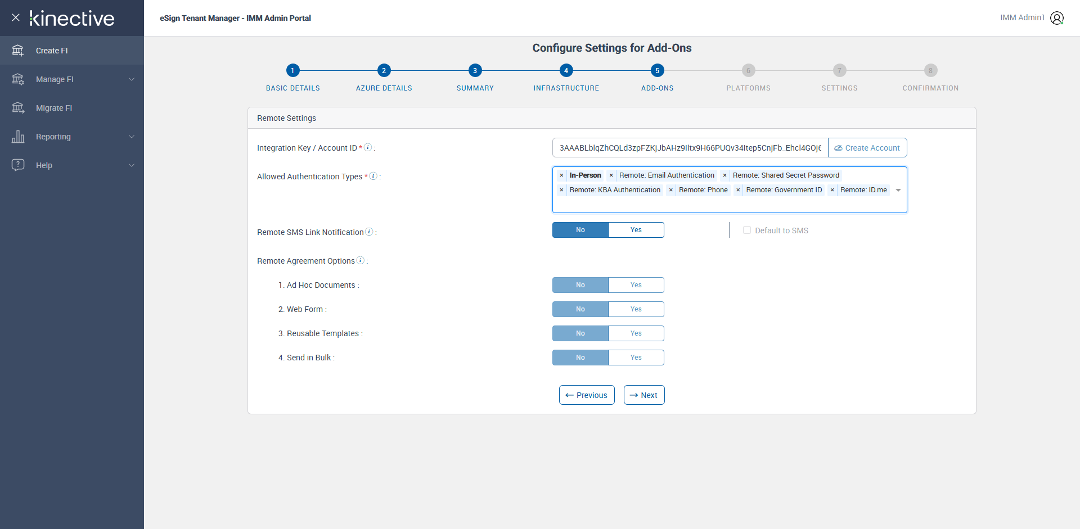Set Web Form to No
The image size is (1080, 529).
click(x=580, y=309)
